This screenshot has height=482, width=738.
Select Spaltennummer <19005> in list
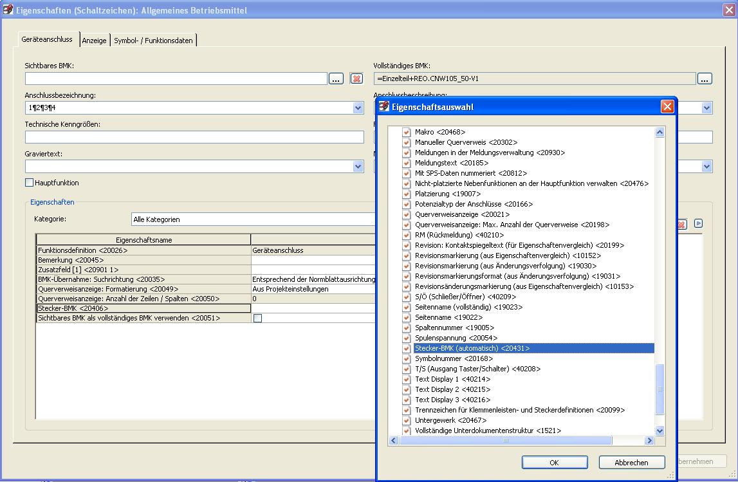455,328
